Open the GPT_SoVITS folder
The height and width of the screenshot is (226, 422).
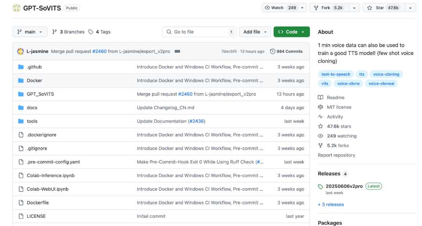point(39,94)
